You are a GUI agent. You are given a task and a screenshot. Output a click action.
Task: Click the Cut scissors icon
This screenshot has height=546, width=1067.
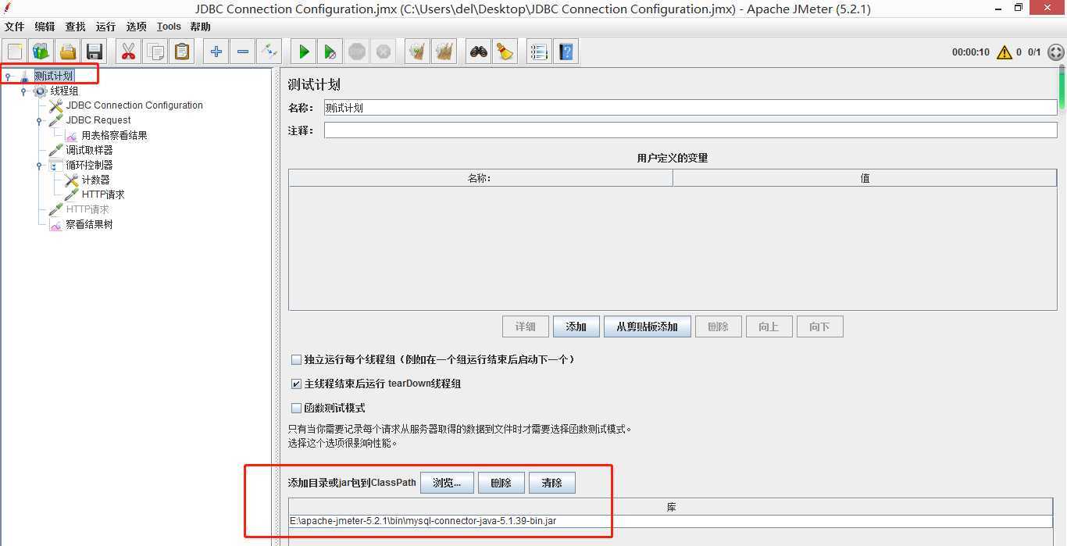pos(128,52)
